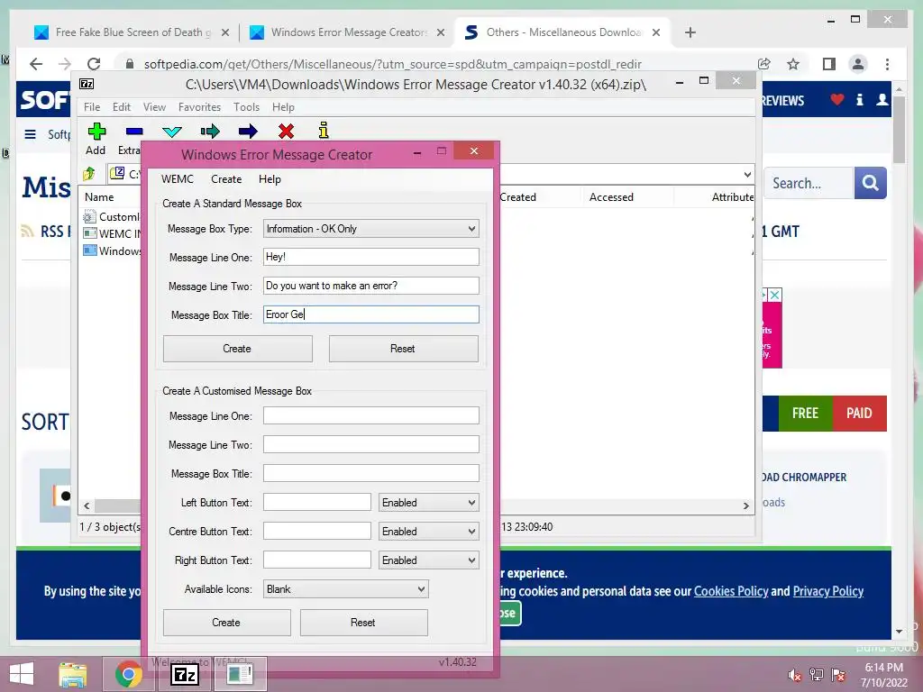Click the 7-Zip up folder icon
The height and width of the screenshot is (692, 923).
pyautogui.click(x=89, y=174)
